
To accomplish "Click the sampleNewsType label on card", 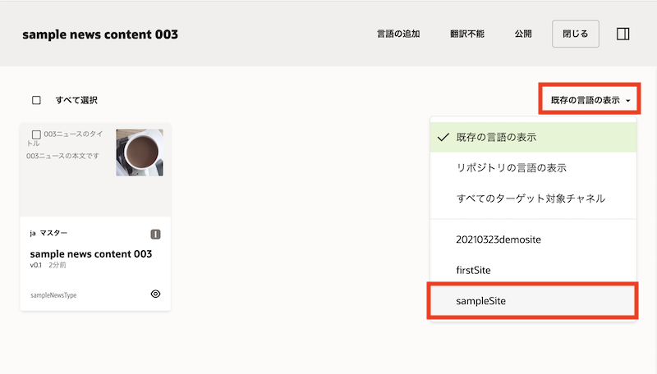I will [x=52, y=294].
